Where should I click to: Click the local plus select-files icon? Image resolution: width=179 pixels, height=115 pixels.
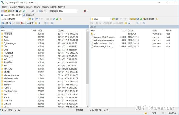tap(46, 23)
